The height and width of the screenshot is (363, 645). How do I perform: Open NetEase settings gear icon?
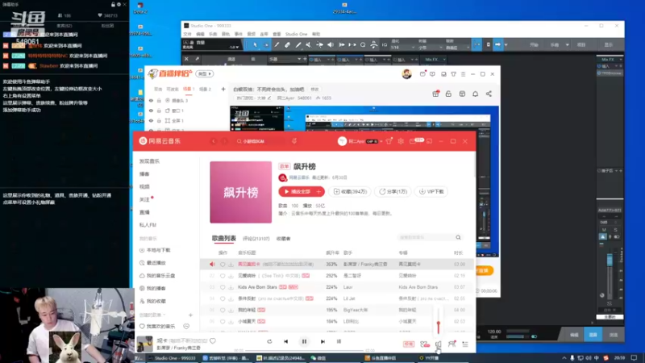(x=401, y=141)
